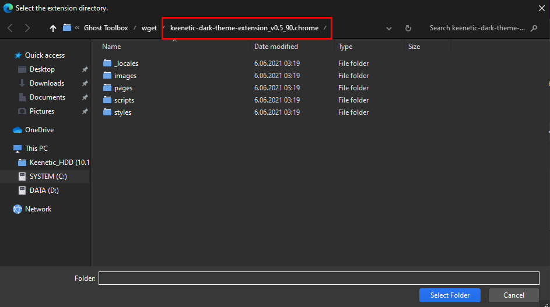The height and width of the screenshot is (307, 550).
Task: Click the Quick access star icon
Action: [x=18, y=55]
